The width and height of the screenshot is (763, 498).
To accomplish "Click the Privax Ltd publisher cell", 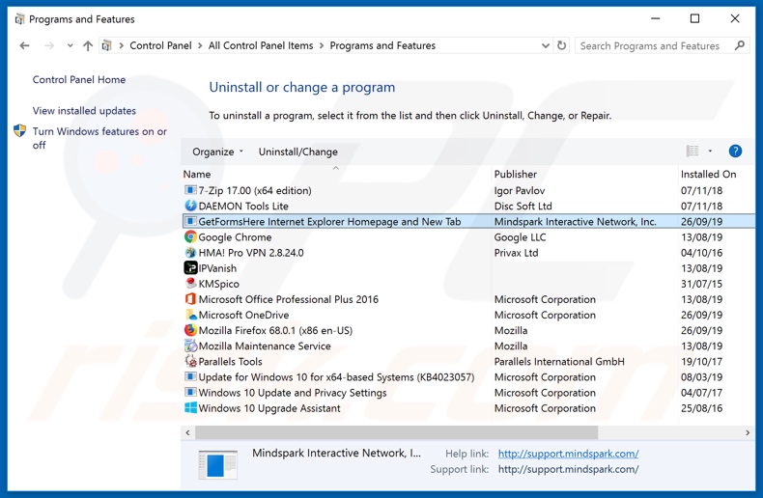I will tap(516, 253).
